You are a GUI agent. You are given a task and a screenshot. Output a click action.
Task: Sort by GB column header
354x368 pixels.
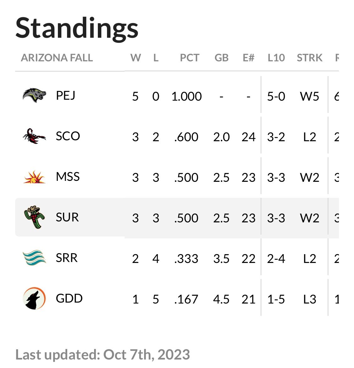(x=221, y=58)
